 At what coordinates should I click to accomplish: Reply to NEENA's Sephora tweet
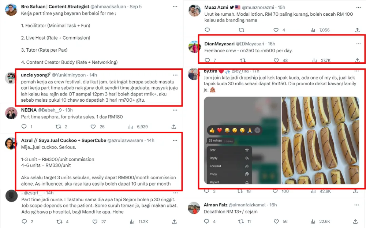click(24, 127)
